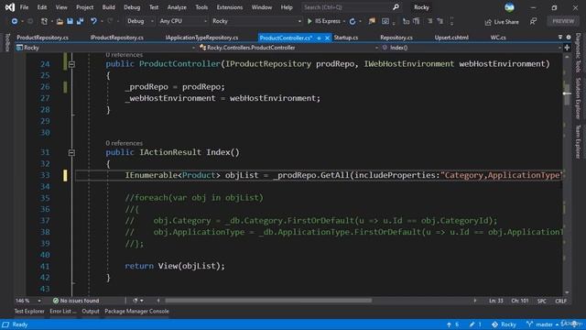Switch to the IApplicationTypeRepository.cs tab

tap(201, 38)
